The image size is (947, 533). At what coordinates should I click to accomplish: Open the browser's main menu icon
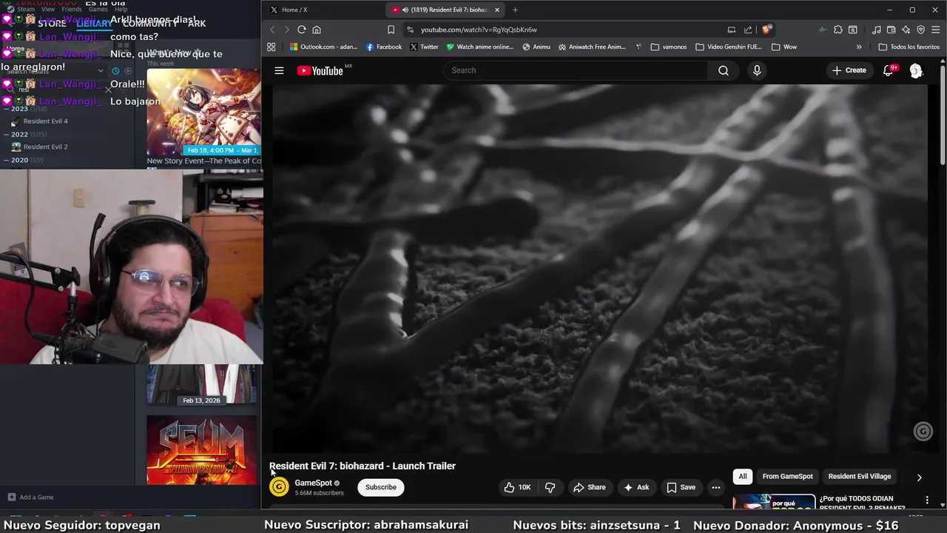[x=936, y=30]
